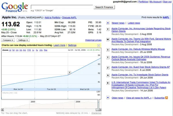Click the 113.62 stock price

coord(11,24)
